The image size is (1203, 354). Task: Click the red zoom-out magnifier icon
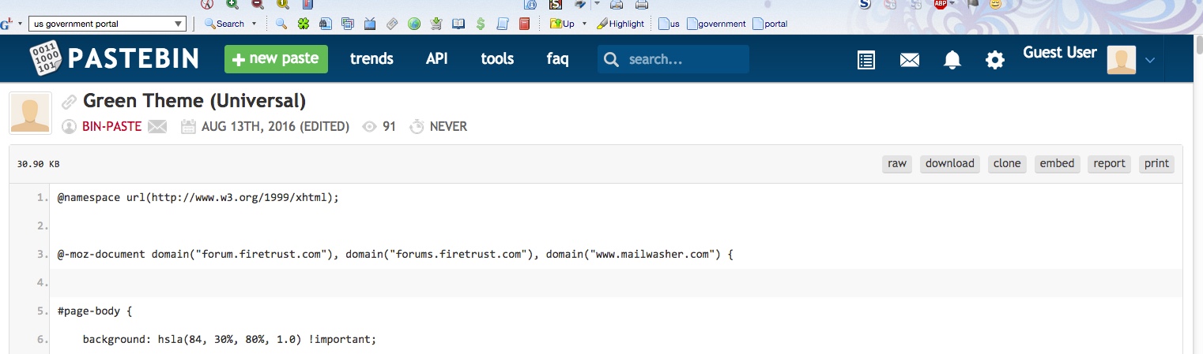coord(258,4)
